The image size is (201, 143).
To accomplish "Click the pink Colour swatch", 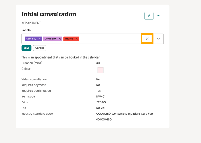I will pyautogui.click(x=100, y=70).
